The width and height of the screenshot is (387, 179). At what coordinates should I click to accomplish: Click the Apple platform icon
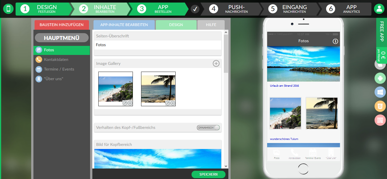point(380,64)
